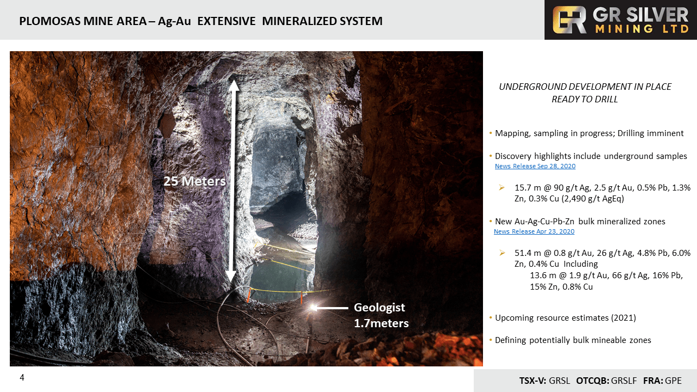Click the slide title 'PLOMOSAS MINE AREA – Ag-Au EXTENSIVE MINERALIZED SYSTEM'

[201, 21]
